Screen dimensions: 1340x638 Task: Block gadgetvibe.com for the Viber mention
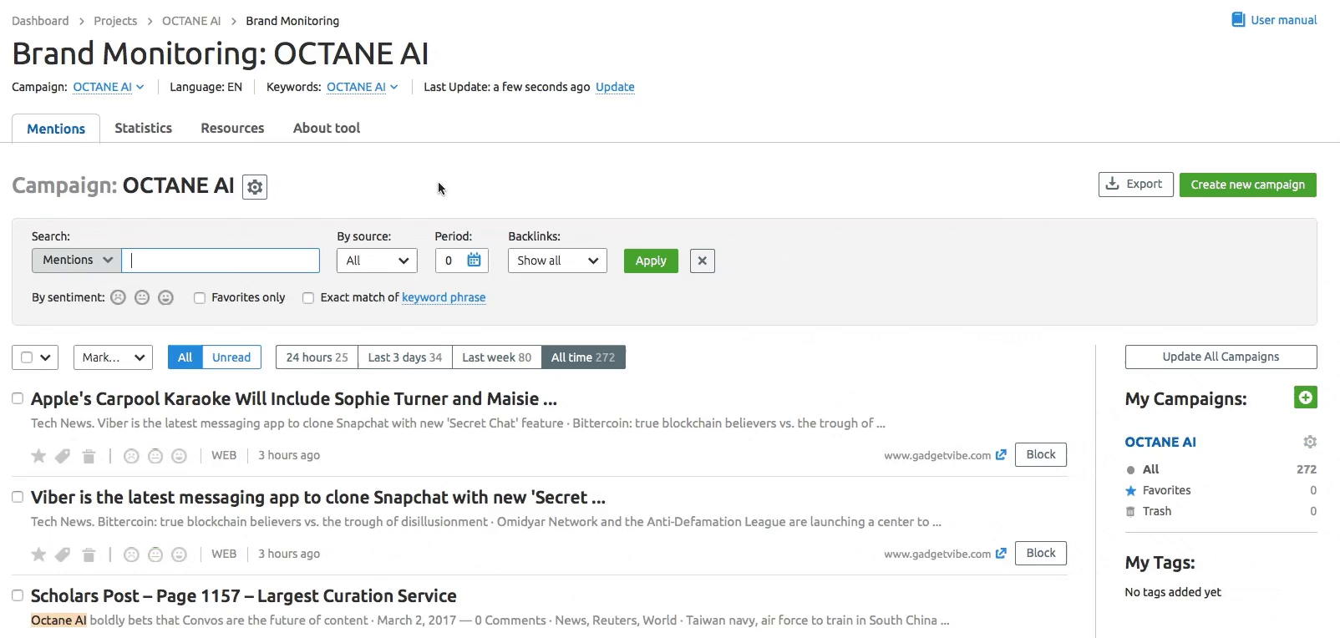coord(1040,553)
